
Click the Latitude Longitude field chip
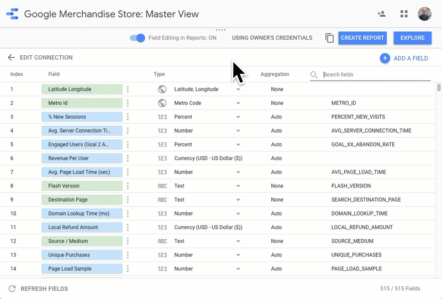pyautogui.click(x=82, y=89)
